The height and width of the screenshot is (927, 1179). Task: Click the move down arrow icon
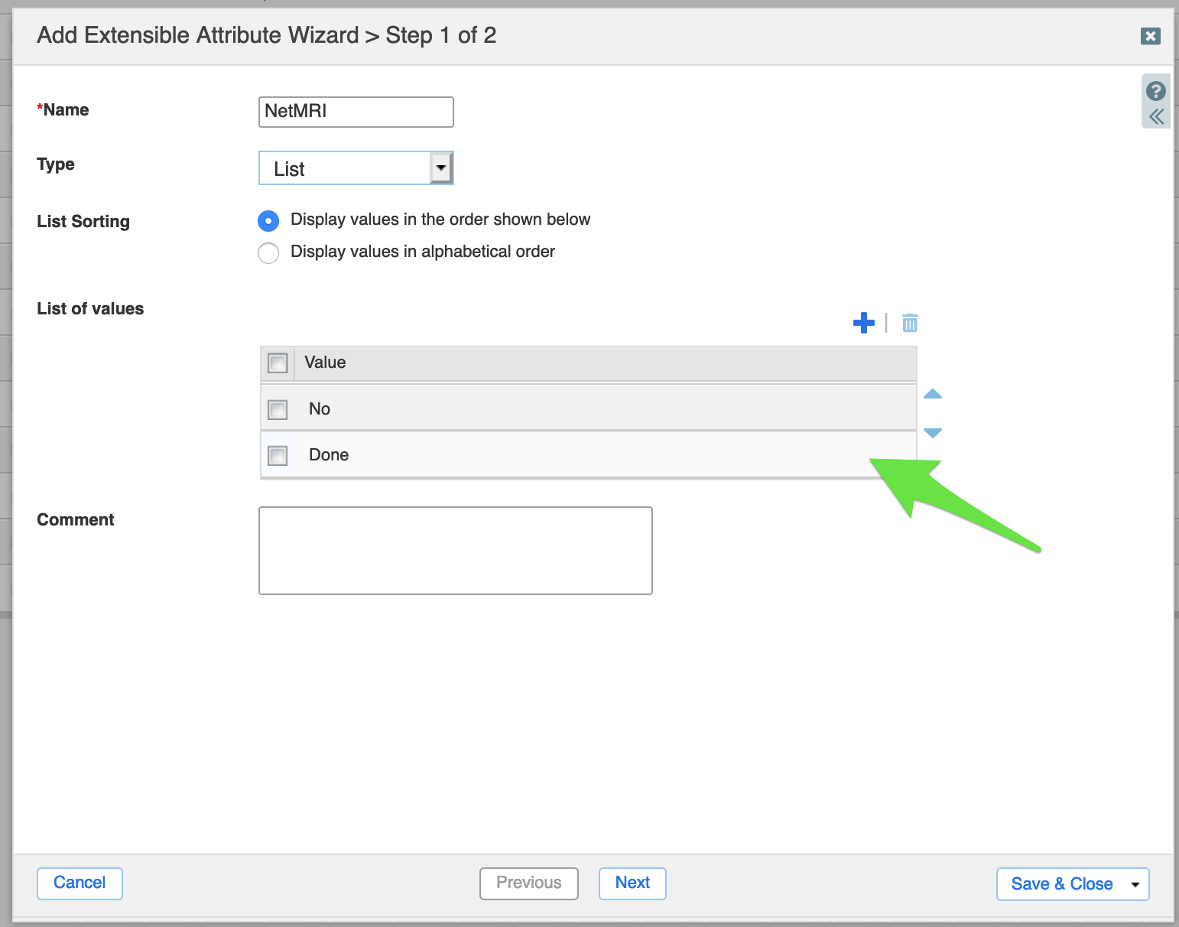click(x=932, y=433)
